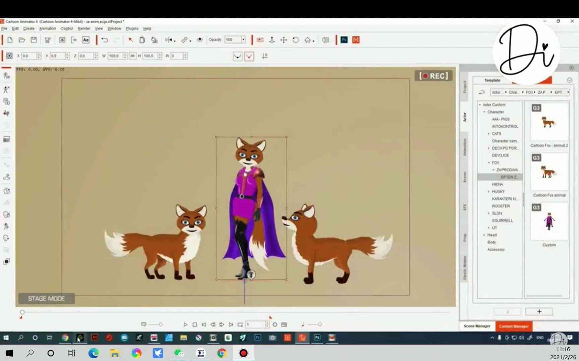Play the animation
Viewport: 579px width, 361px height.
click(x=185, y=325)
